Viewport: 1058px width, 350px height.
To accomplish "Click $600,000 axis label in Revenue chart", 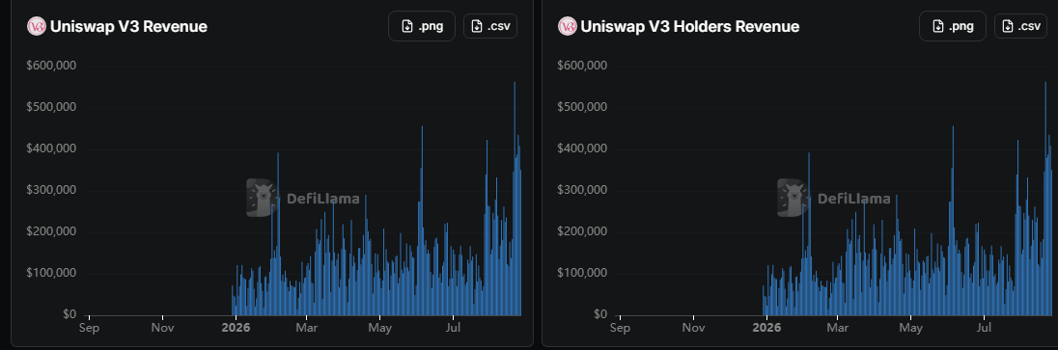I will pos(51,67).
